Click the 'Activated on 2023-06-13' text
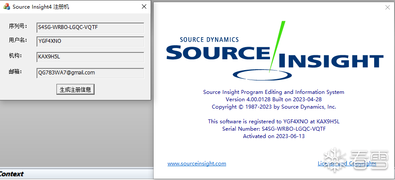The image size is (395, 180). (274, 136)
